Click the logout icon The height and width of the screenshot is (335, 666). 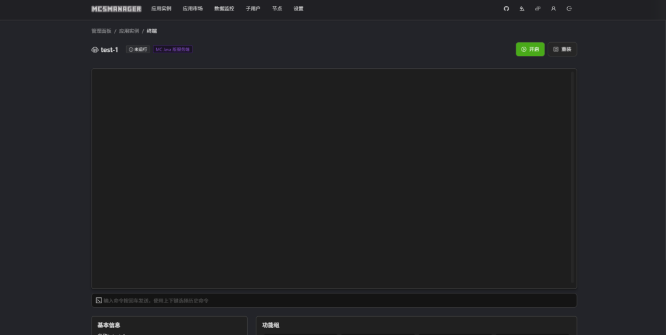569,9
